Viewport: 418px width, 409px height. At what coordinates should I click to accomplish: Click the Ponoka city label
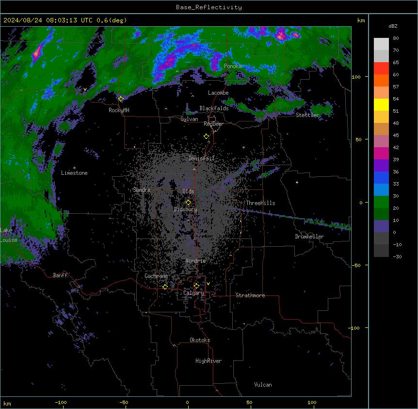pos(233,66)
